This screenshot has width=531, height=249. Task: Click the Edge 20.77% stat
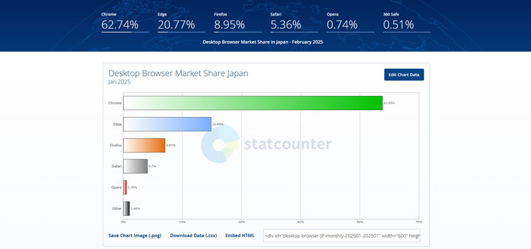[181, 22]
